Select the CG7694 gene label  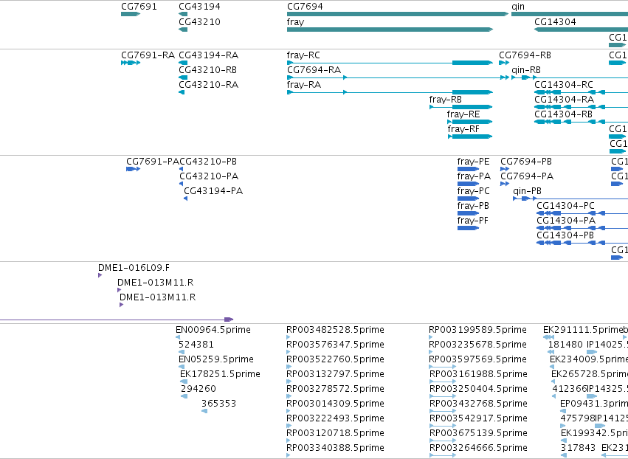(305, 7)
